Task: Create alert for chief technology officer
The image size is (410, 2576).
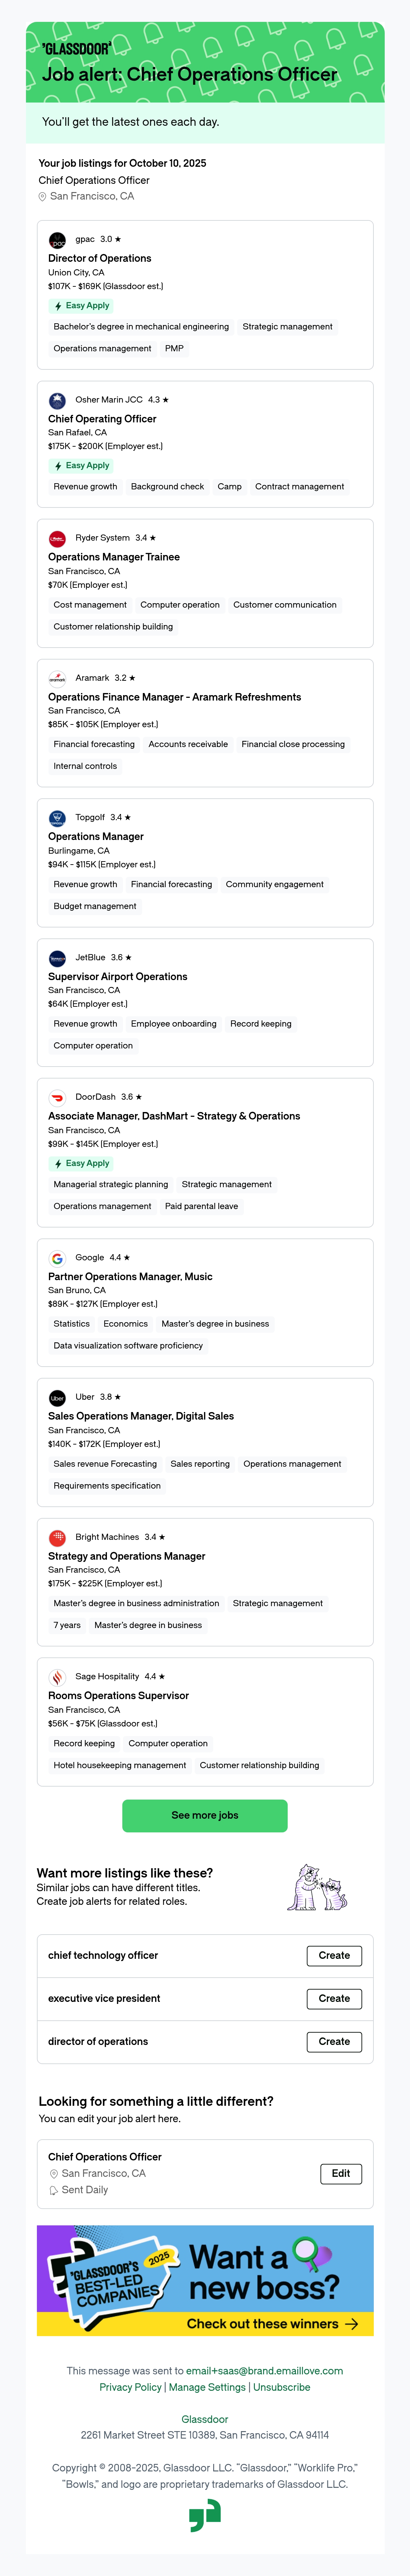Action: (334, 1955)
